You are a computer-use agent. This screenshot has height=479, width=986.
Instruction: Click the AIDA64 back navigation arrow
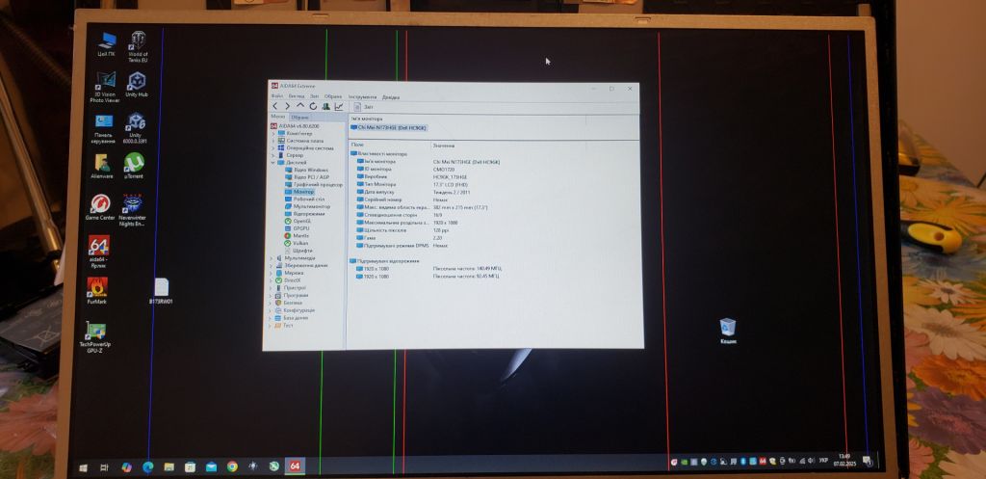(x=274, y=106)
